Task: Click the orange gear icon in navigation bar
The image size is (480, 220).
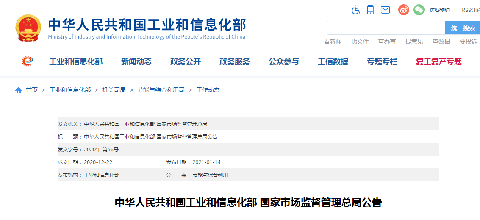Action: 28,61
